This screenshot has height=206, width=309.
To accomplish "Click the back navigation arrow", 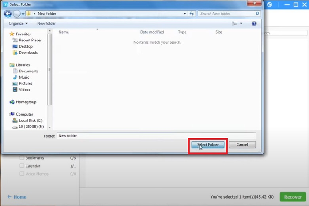I will pyautogui.click(x=8, y=14).
